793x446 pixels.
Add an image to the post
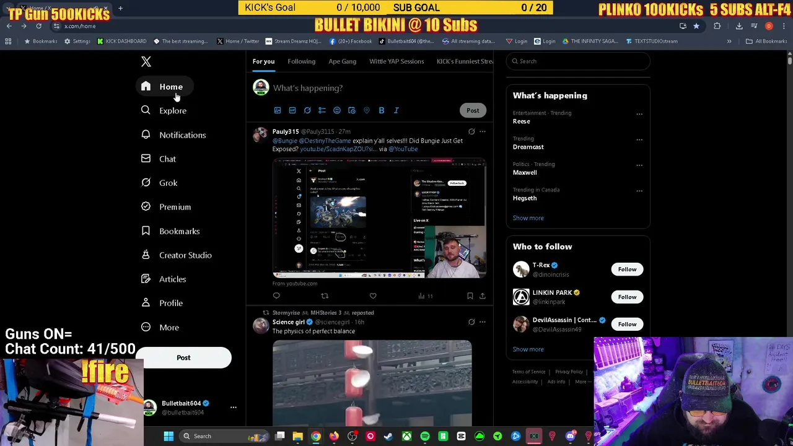pyautogui.click(x=278, y=110)
